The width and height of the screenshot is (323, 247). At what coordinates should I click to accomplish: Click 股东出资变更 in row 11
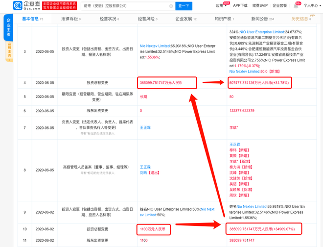[97, 241]
